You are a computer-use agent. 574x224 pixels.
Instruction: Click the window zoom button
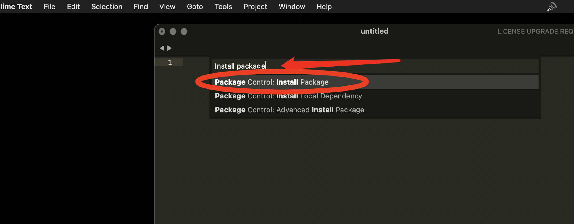pos(184,32)
